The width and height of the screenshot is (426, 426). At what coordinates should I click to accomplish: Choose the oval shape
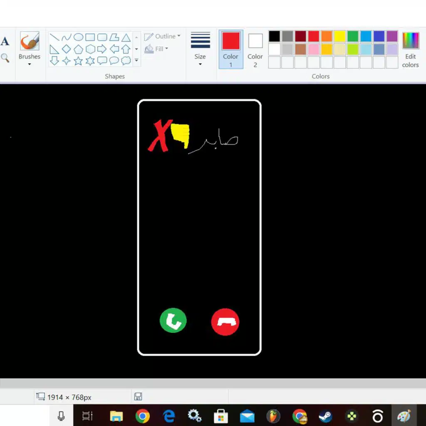(x=78, y=37)
